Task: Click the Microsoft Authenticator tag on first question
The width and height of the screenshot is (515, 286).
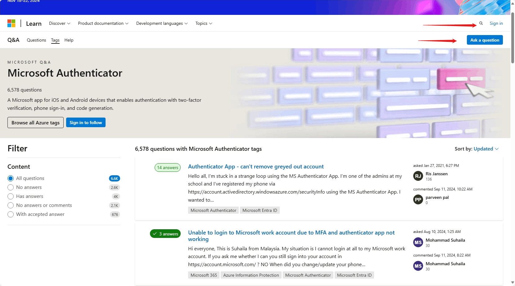Action: click(213, 210)
